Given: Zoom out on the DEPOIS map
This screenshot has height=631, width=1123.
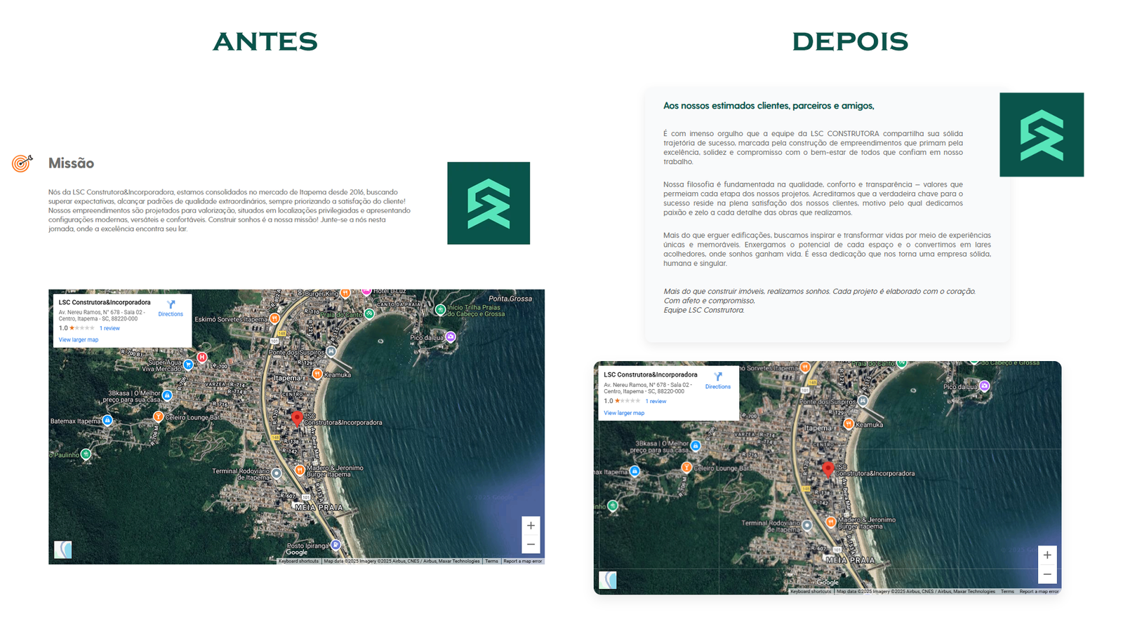Looking at the screenshot, I should point(1047,574).
